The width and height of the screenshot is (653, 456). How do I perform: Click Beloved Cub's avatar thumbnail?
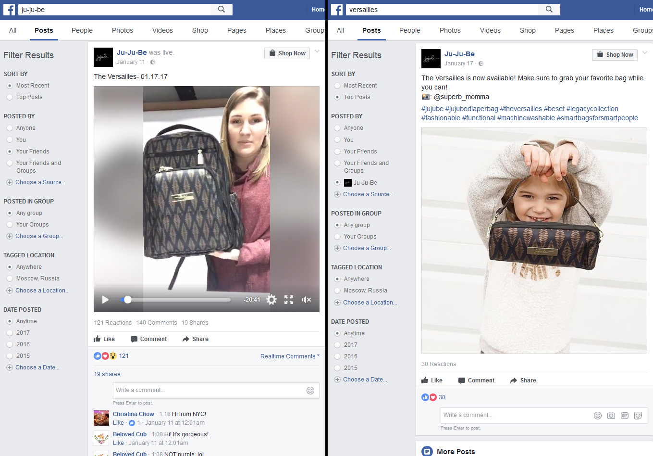coord(101,438)
